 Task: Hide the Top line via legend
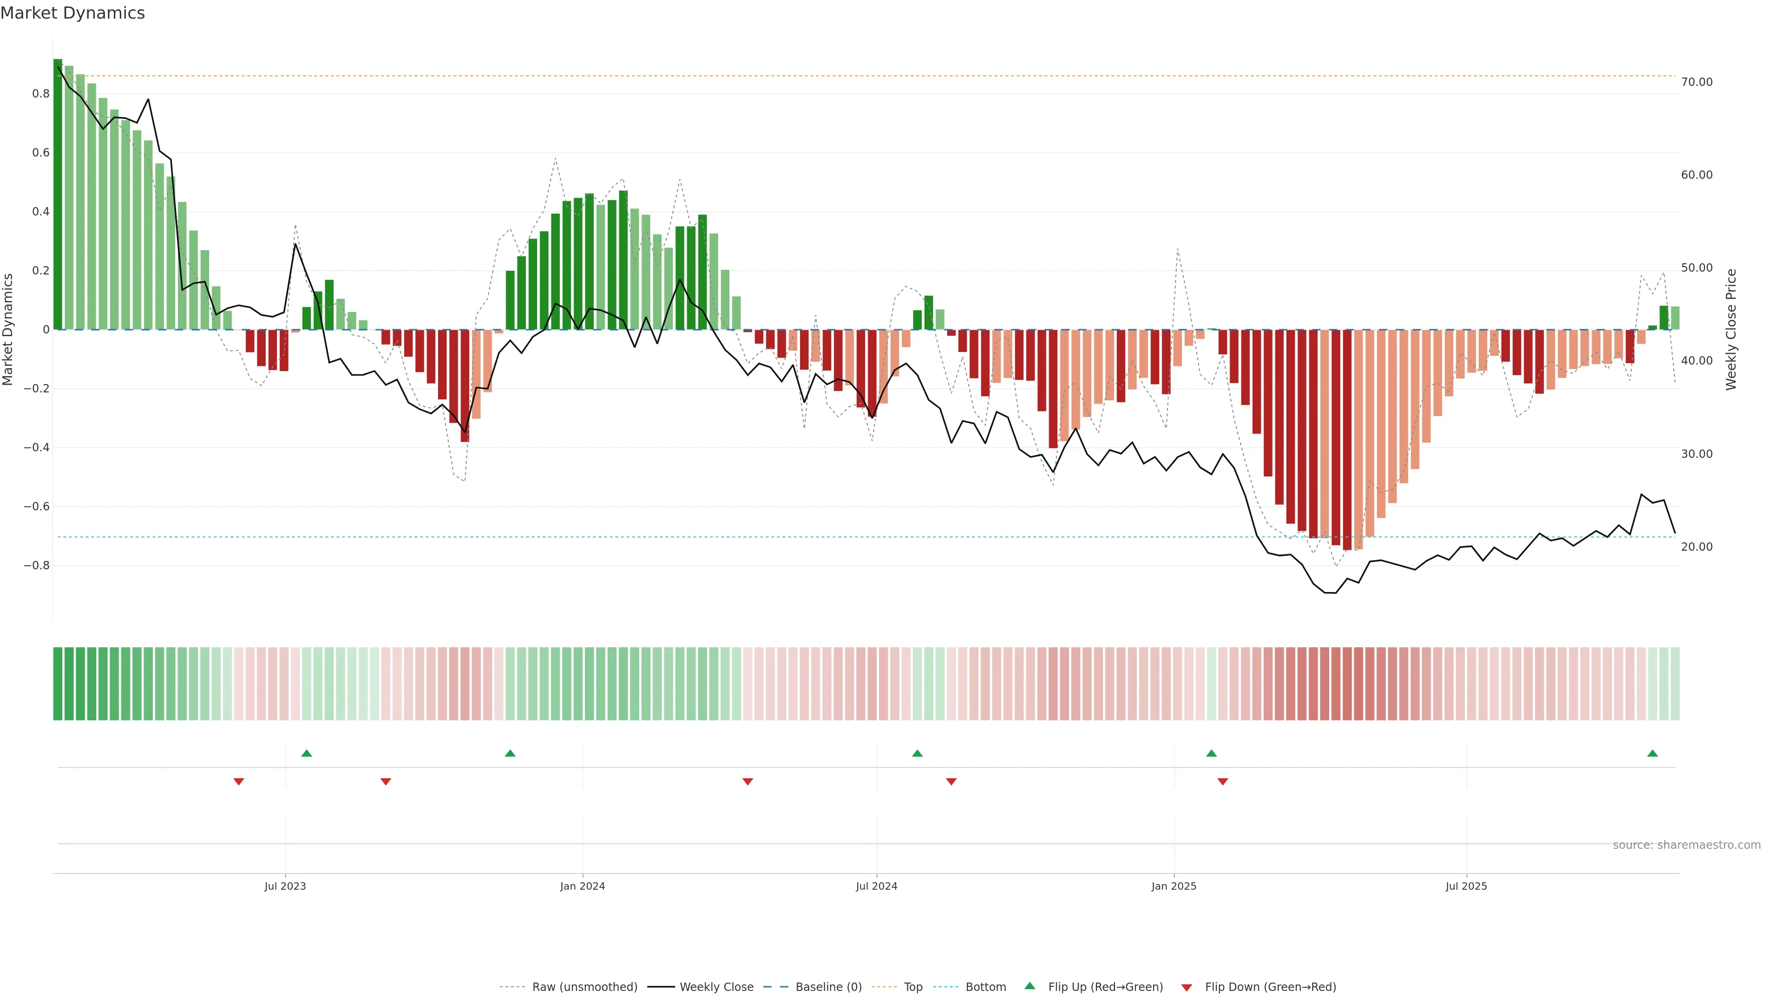pos(913,987)
